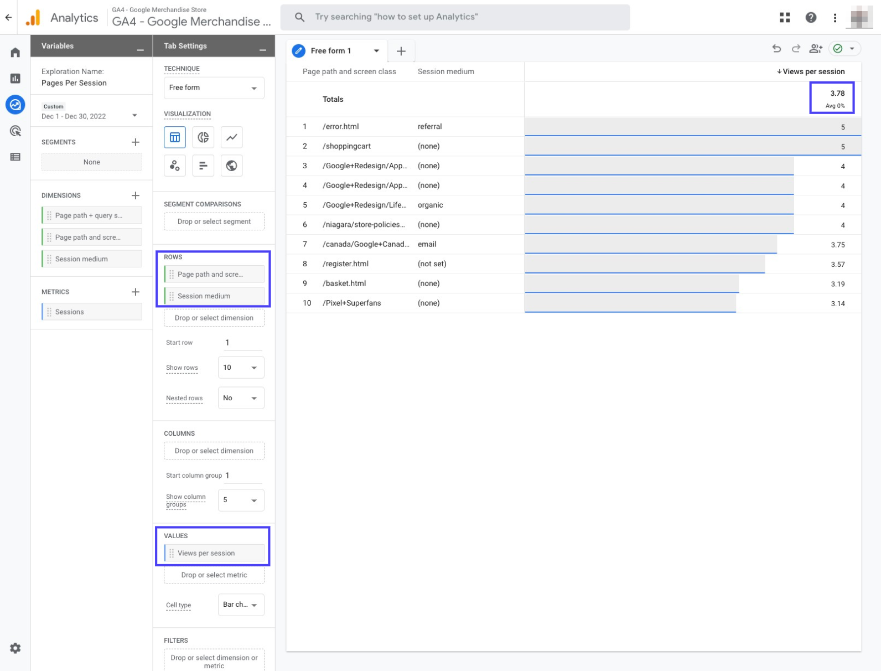Viewport: 881px width, 671px height.
Task: Open the Help question mark icon
Action: [x=810, y=18]
